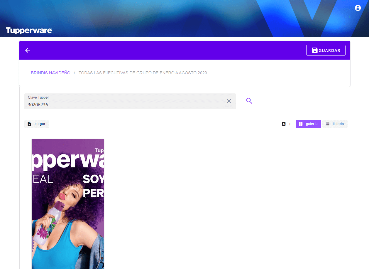Click the person count indicator showing 1

click(286, 124)
